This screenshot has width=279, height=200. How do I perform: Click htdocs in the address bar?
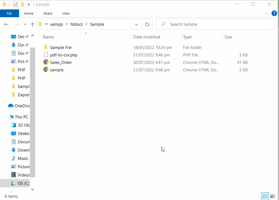pos(77,24)
